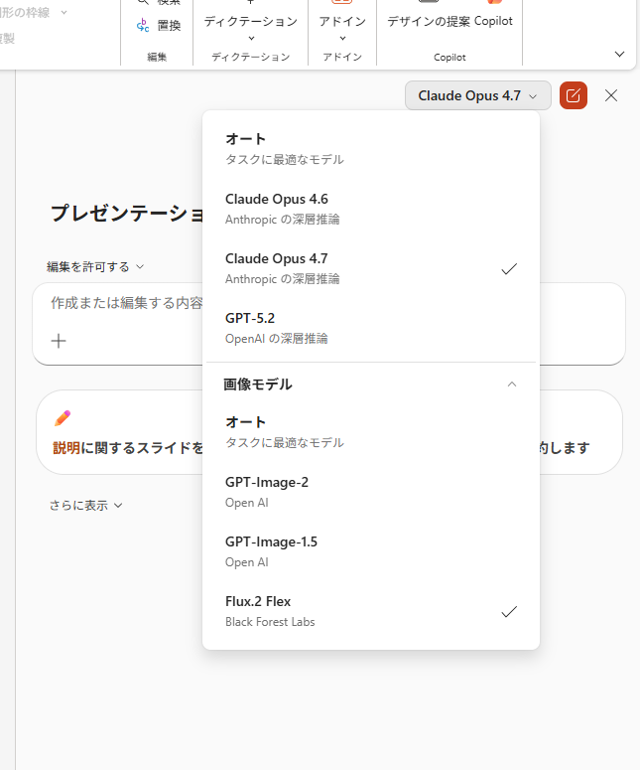Open the 編集を許可する dropdown
This screenshot has width=640, height=770.
point(95,266)
